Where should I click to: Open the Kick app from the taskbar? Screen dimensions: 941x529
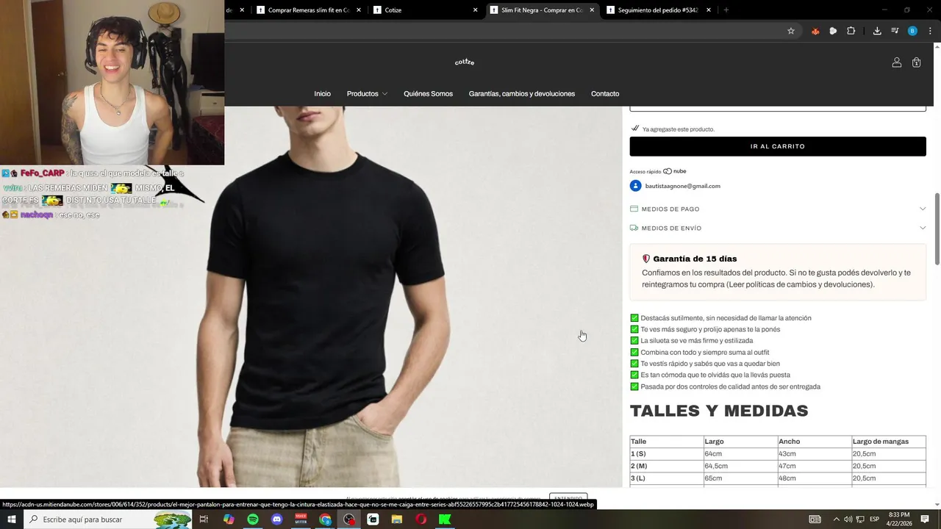pos(445,519)
